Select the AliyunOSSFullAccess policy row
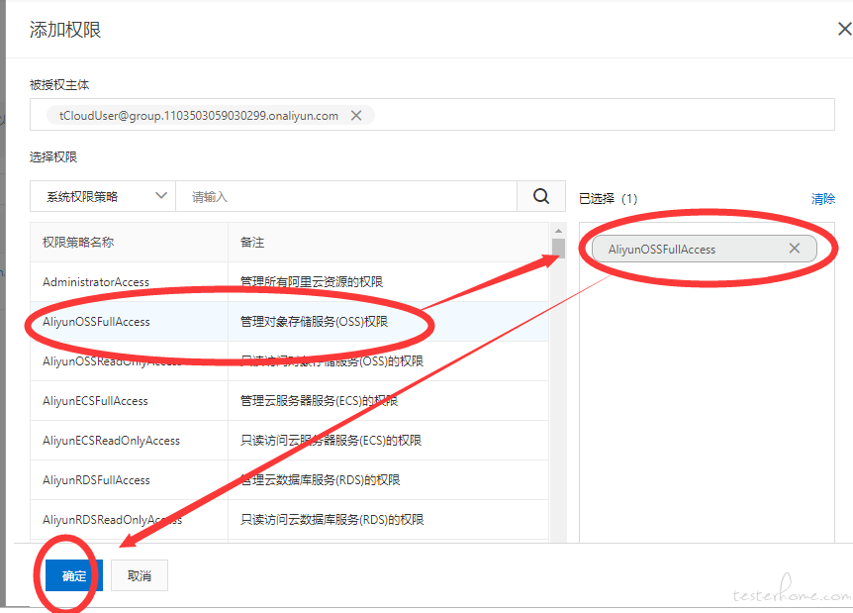This screenshot has height=613, width=853. 289,322
